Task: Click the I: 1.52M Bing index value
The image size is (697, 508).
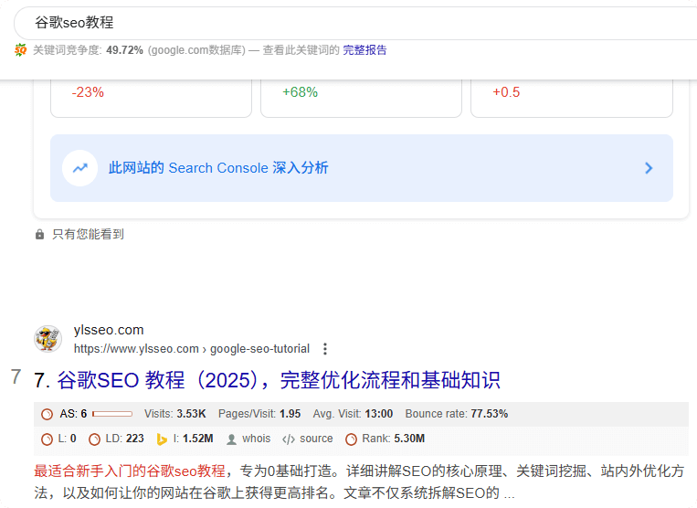Action: (194, 439)
